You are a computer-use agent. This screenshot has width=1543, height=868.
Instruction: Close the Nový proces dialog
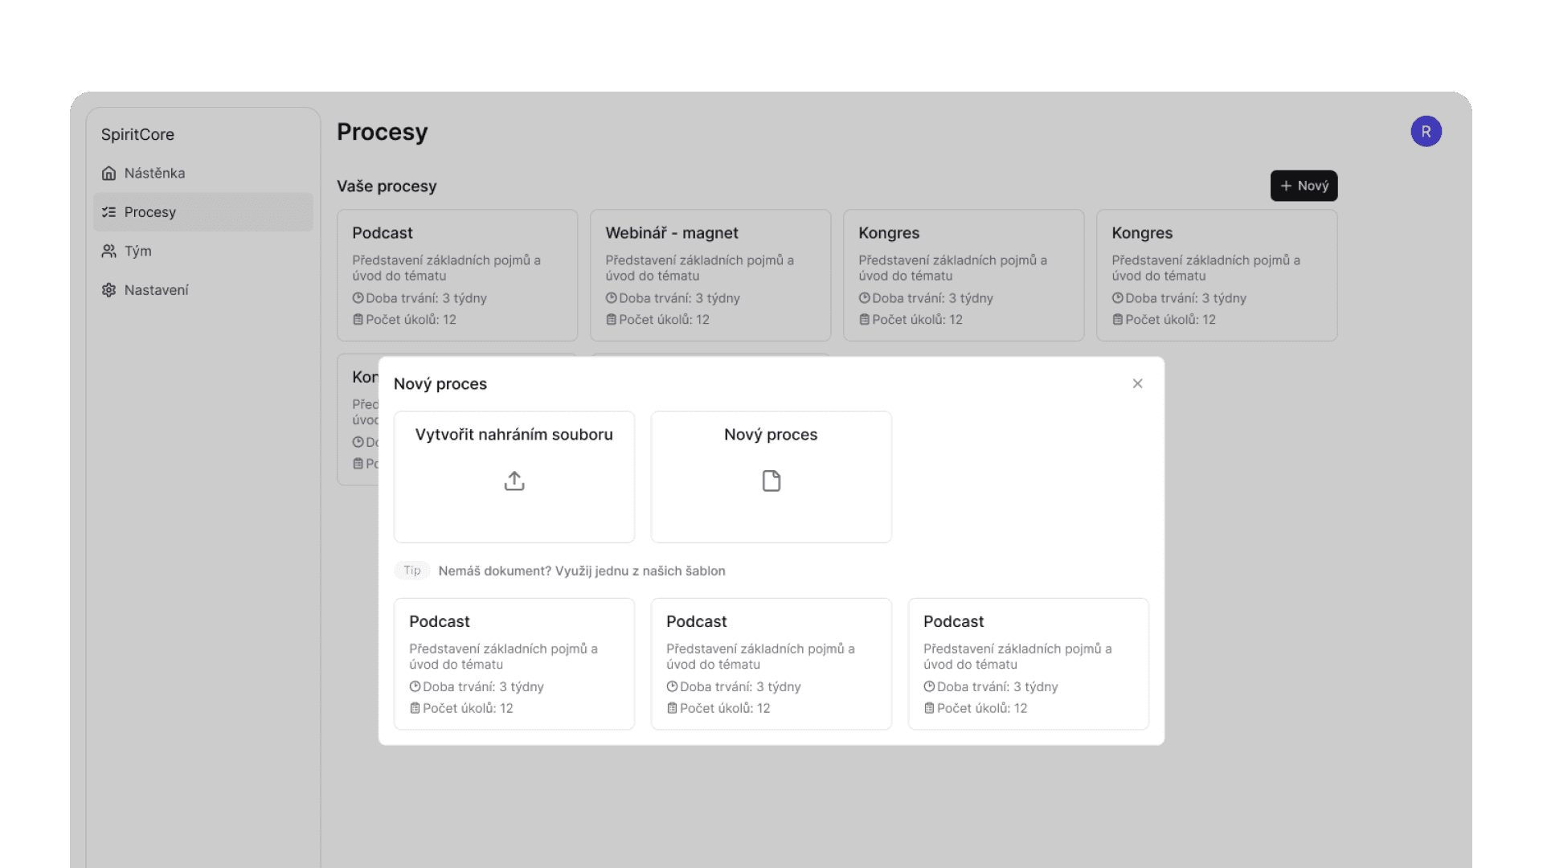point(1137,383)
